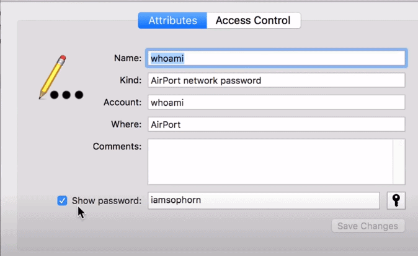Click the pencil password item icon
This screenshot has height=256, width=418.
pyautogui.click(x=61, y=77)
